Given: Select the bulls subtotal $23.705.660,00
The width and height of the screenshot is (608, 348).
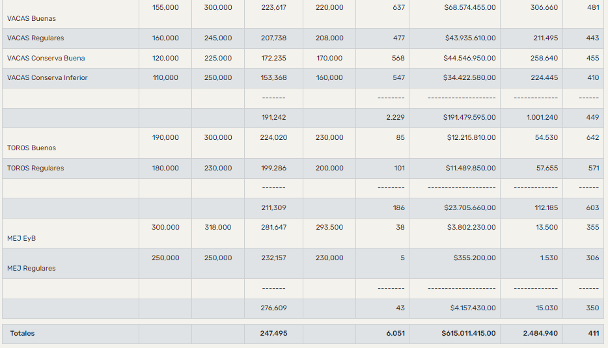Looking at the screenshot, I should click(x=471, y=208).
